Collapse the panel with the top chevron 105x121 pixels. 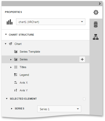[100, 4]
